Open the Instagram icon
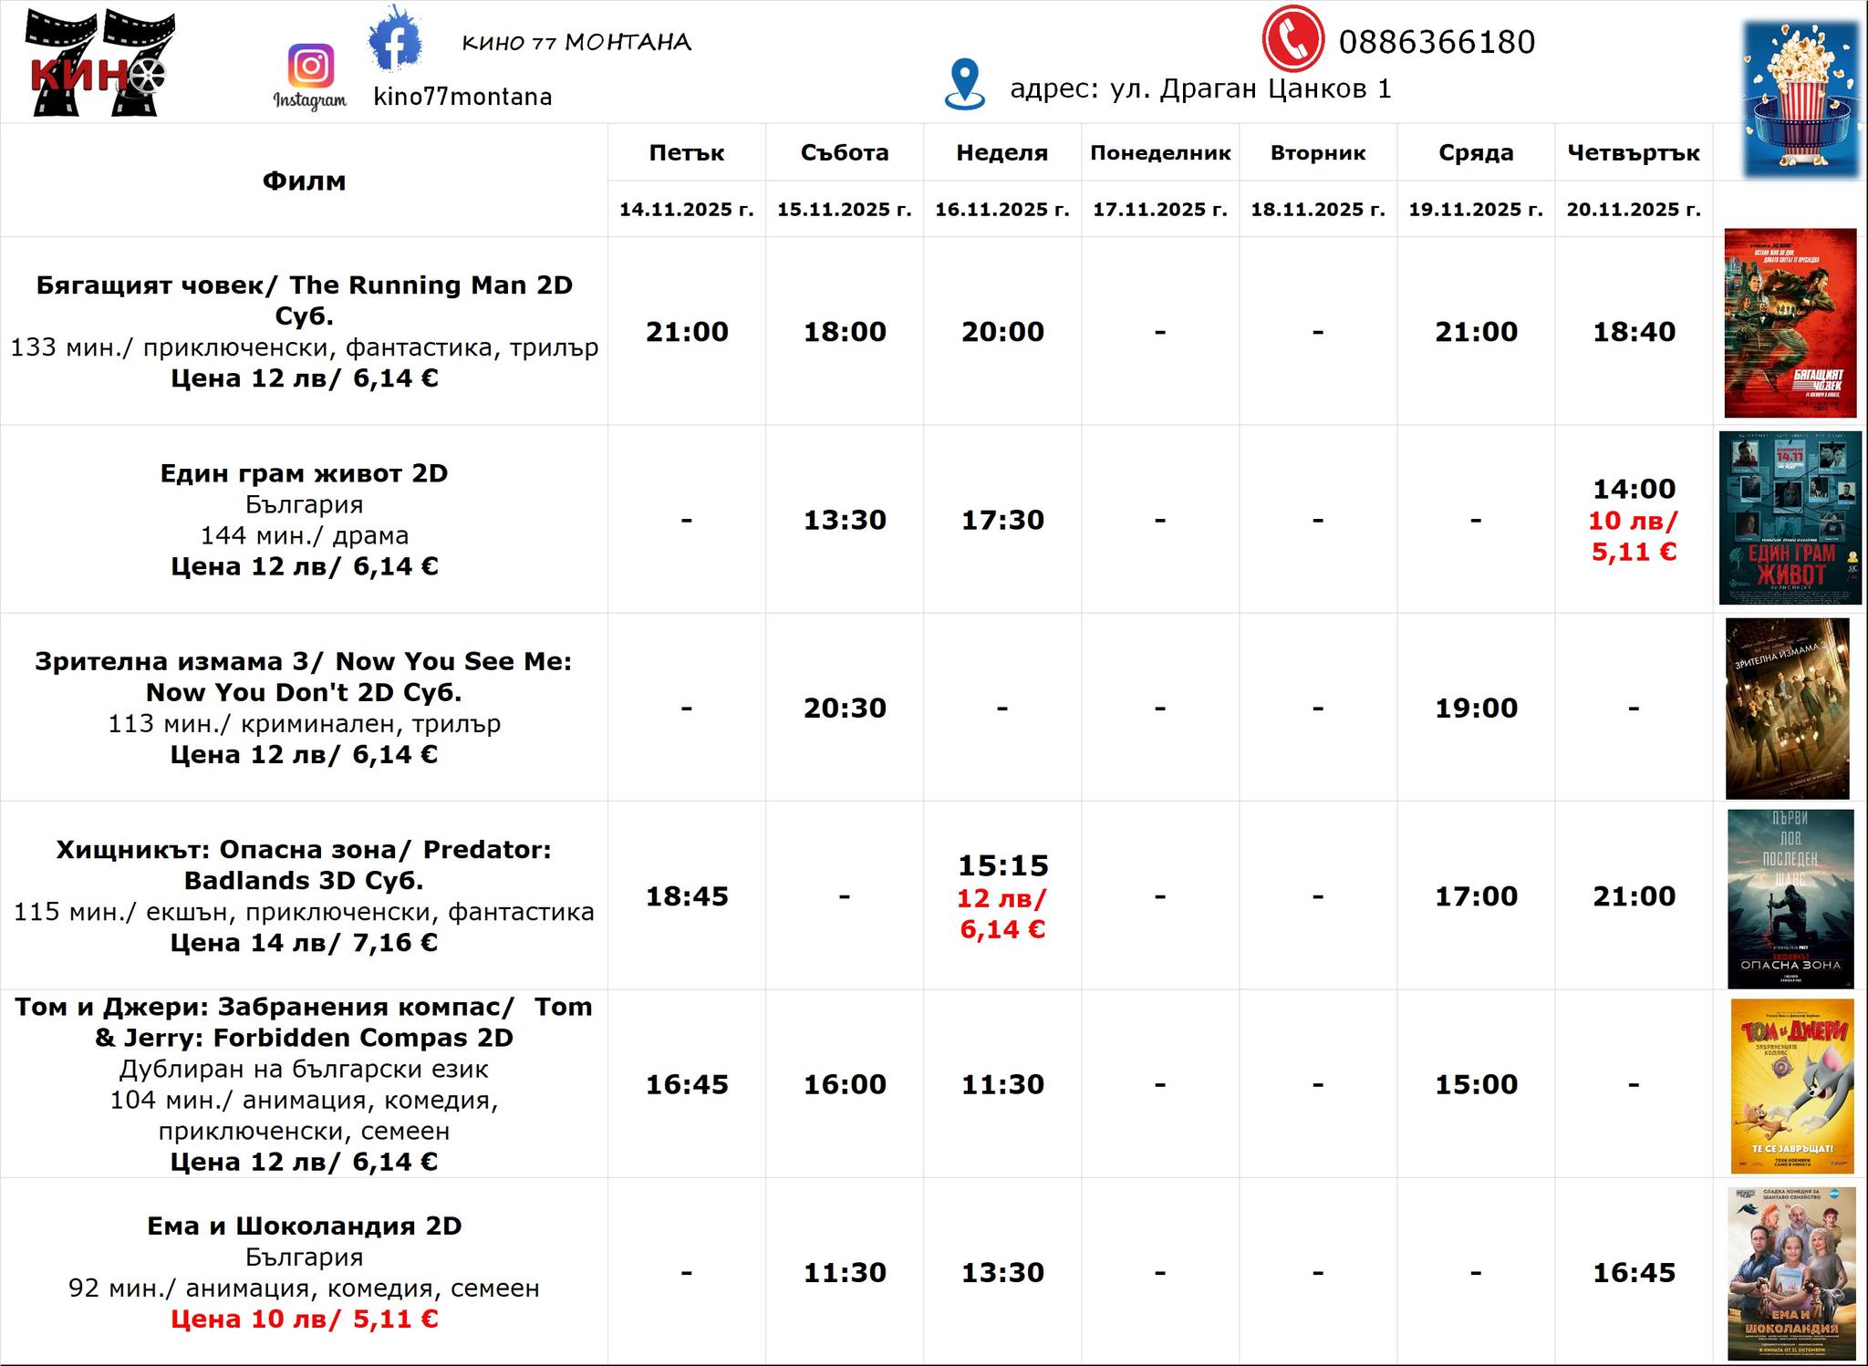1868x1366 pixels. click(310, 67)
